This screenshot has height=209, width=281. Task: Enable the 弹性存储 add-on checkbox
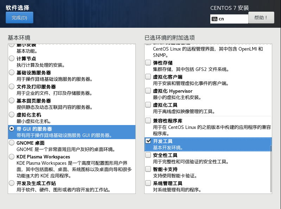click(148, 63)
